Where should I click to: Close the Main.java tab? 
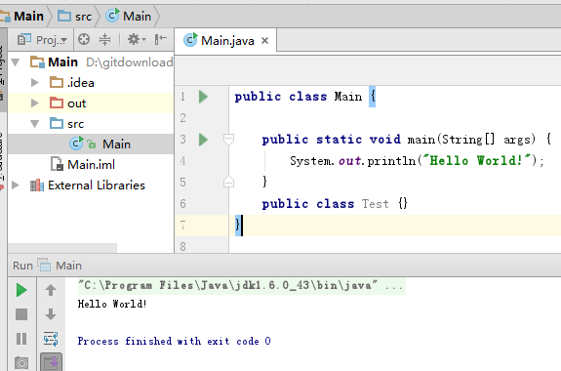point(264,41)
